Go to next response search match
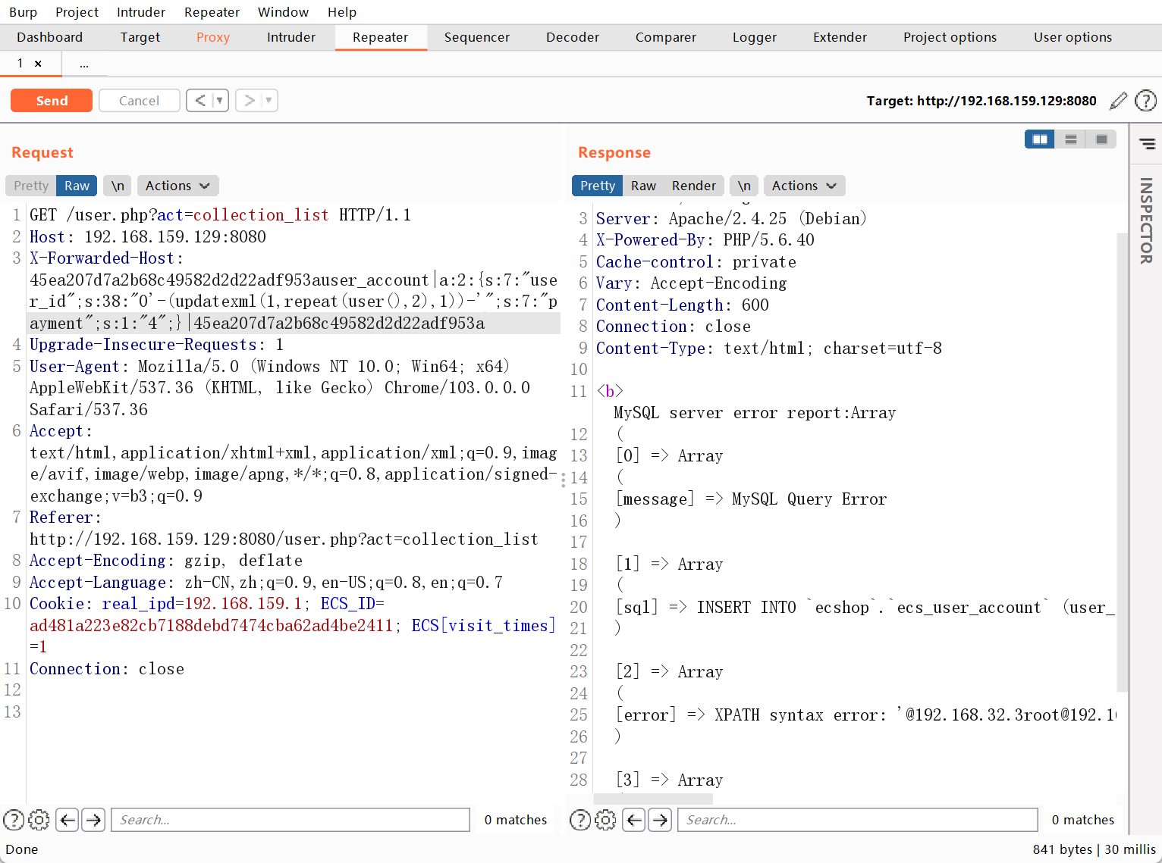The width and height of the screenshot is (1162, 863). click(x=660, y=820)
